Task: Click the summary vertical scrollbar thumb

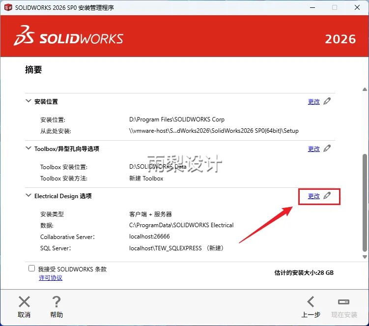Action: click(x=365, y=203)
